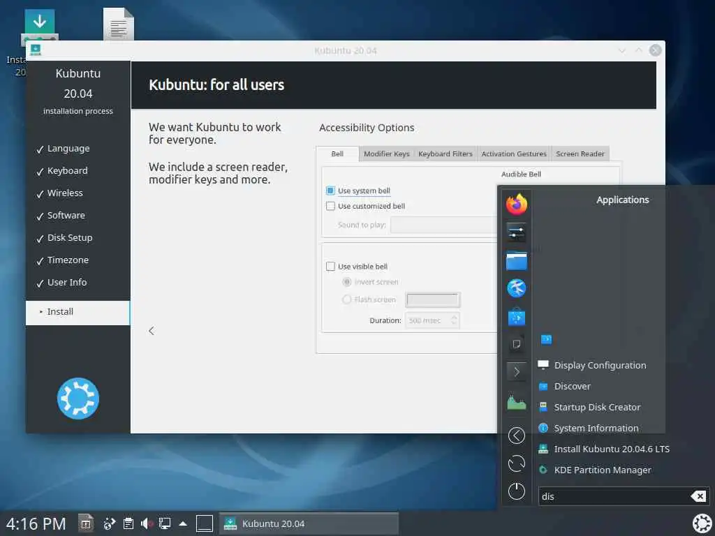
Task: Click the shutdown power icon
Action: tap(517, 491)
